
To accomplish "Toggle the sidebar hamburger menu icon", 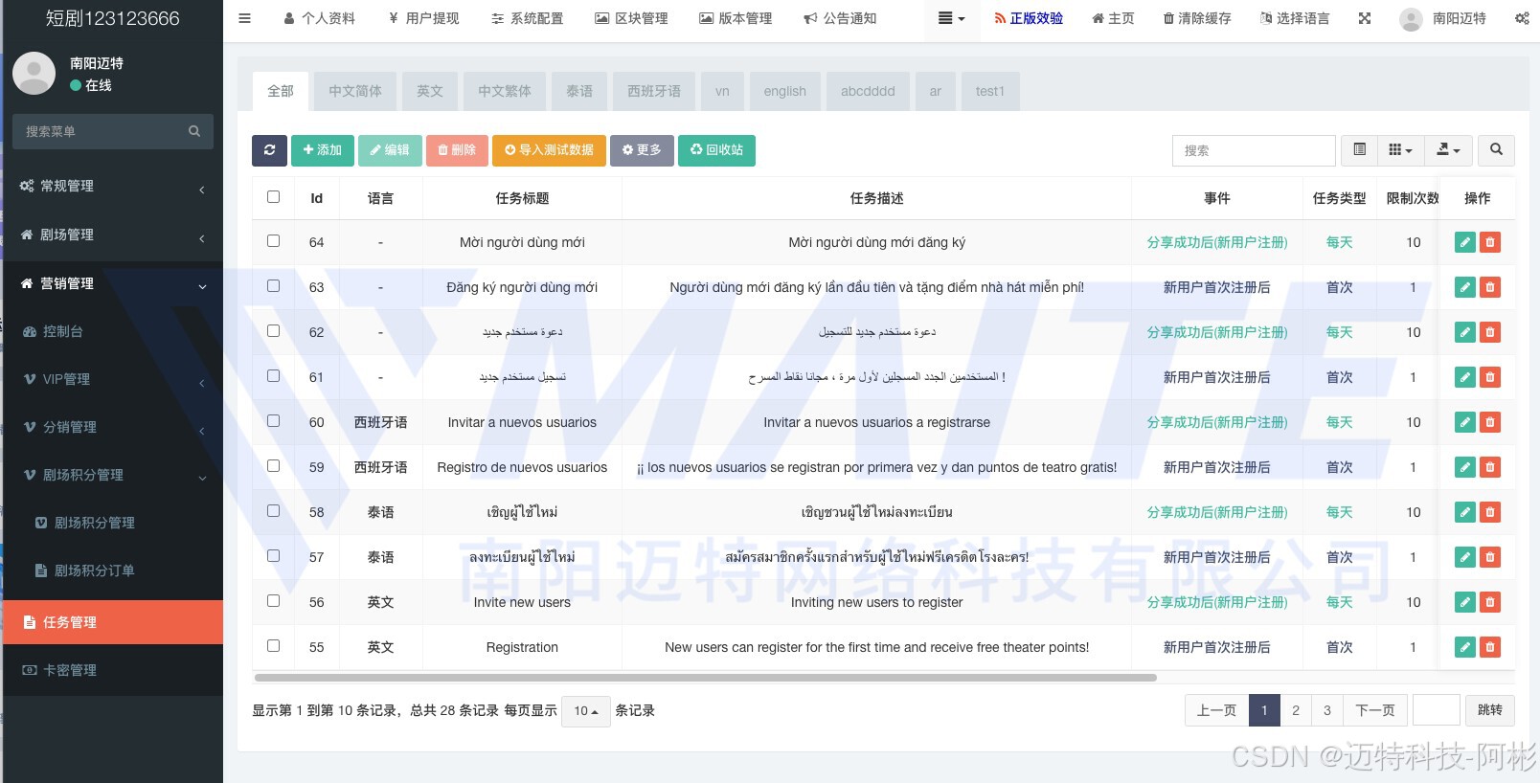I will [244, 18].
